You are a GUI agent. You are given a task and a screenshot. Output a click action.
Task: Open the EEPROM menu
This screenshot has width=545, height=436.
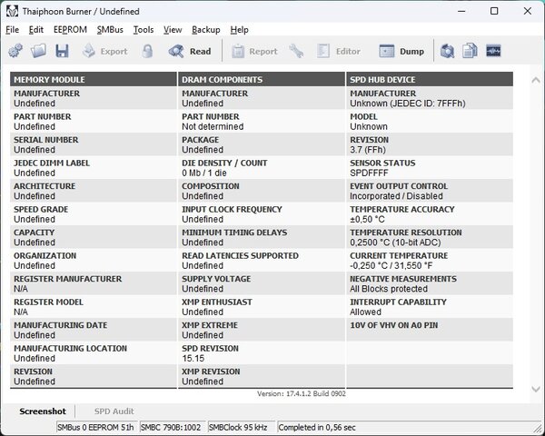point(70,30)
